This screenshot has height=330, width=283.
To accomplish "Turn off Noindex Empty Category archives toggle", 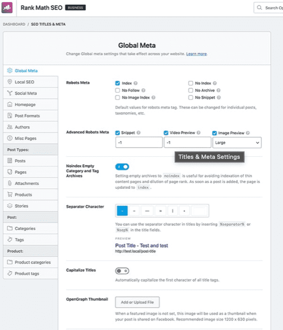I will [122, 167].
